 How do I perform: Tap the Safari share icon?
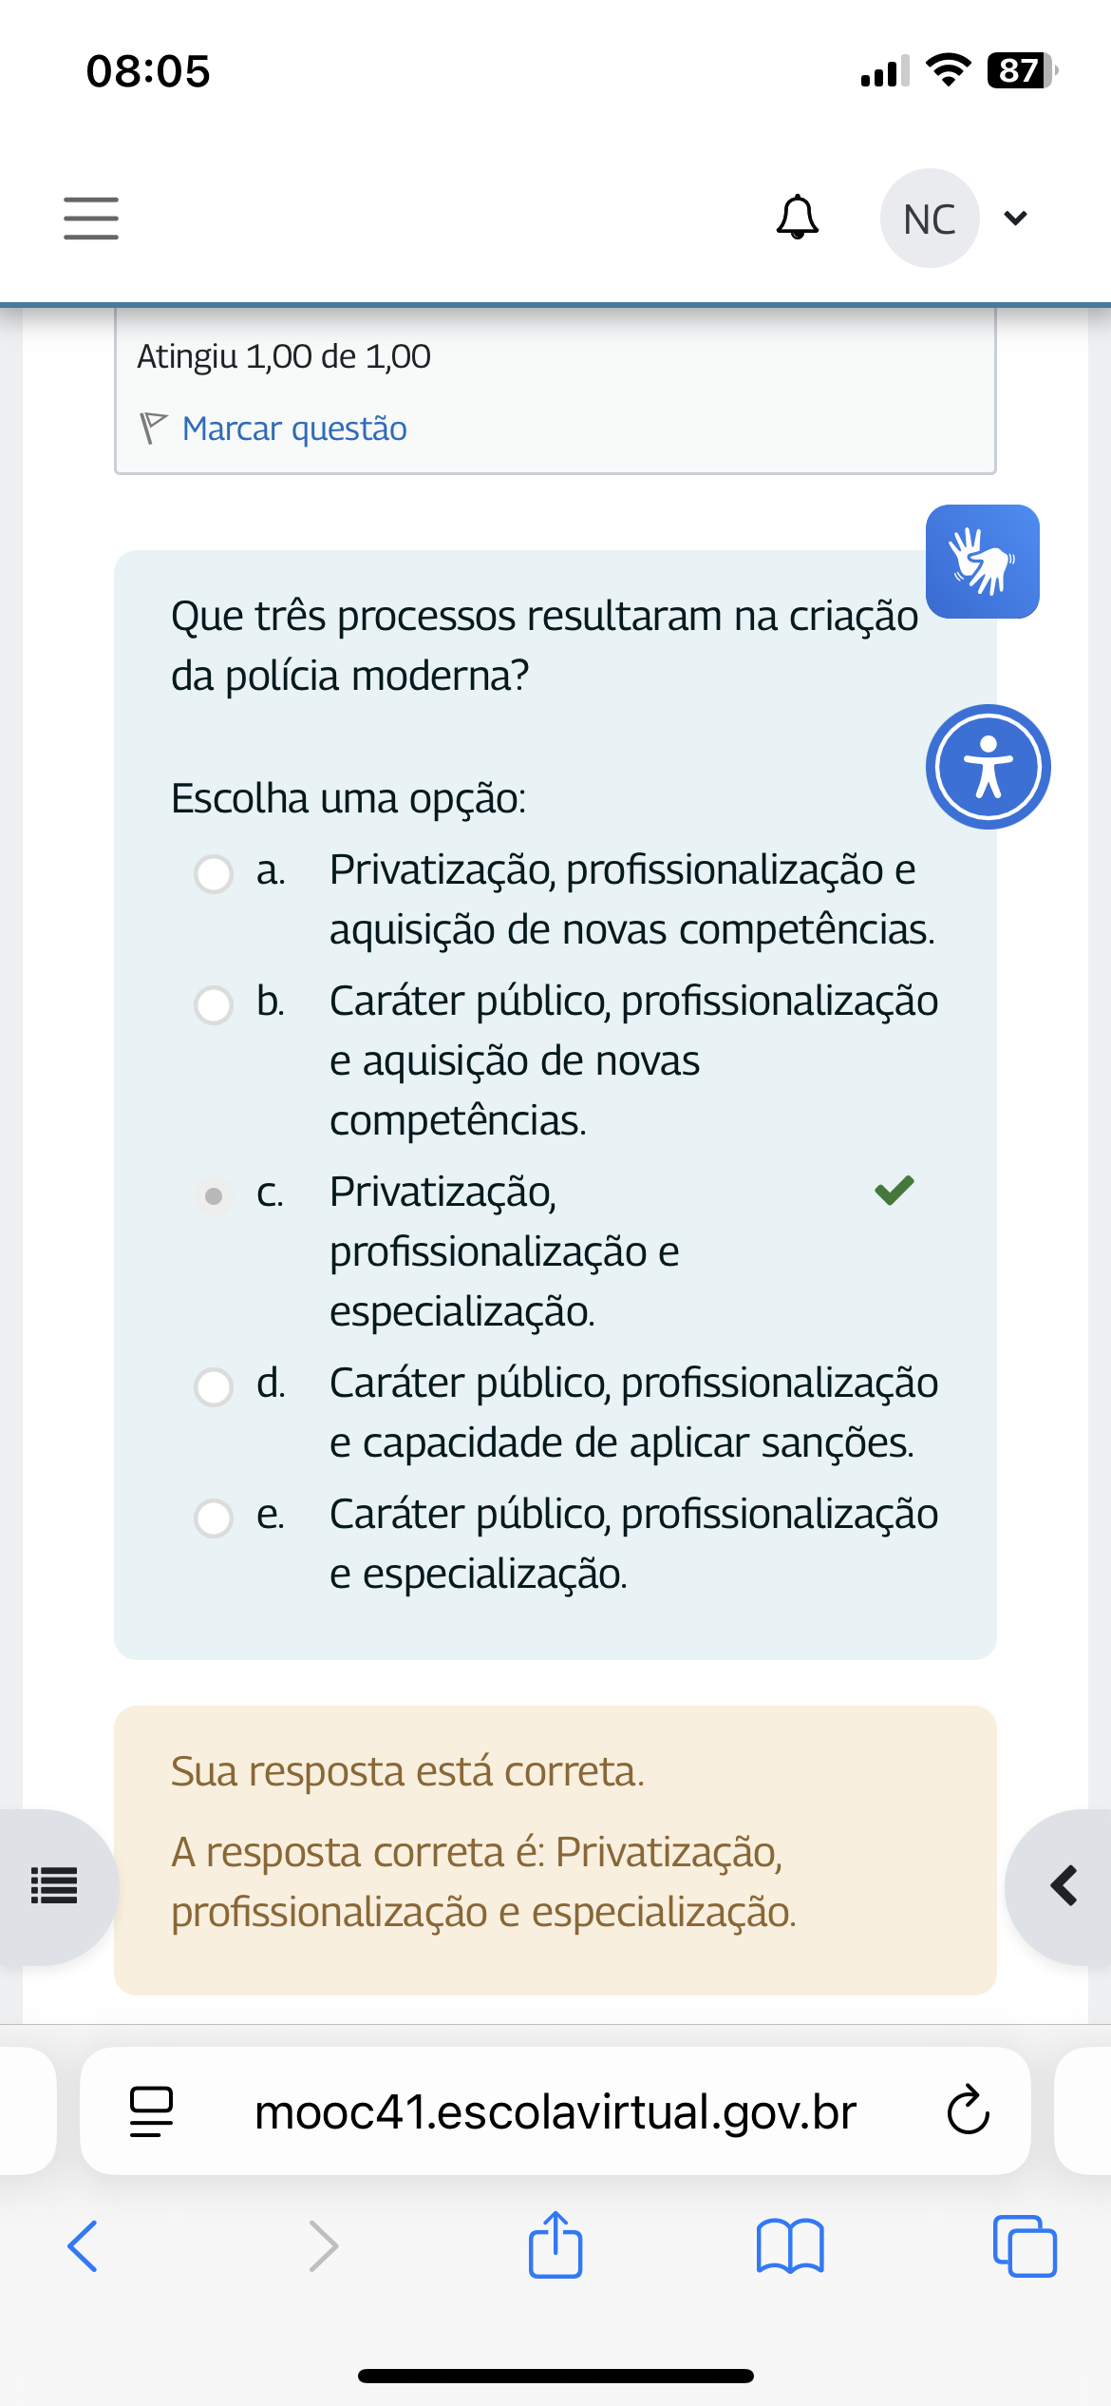[x=555, y=2245]
